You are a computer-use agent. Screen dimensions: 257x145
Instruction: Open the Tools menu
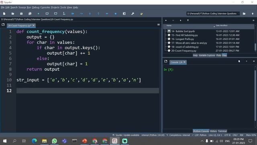click(63, 7)
